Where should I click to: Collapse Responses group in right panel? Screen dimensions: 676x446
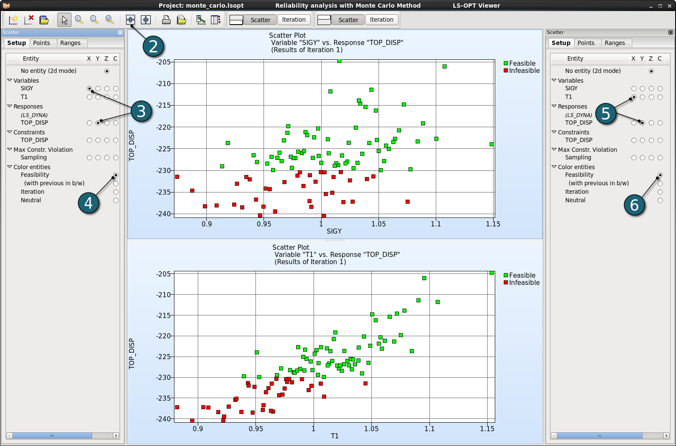(x=554, y=106)
